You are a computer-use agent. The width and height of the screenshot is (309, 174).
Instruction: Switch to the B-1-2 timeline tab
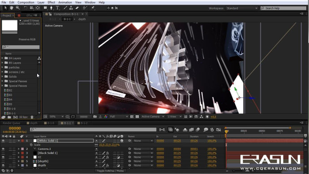tap(82, 123)
